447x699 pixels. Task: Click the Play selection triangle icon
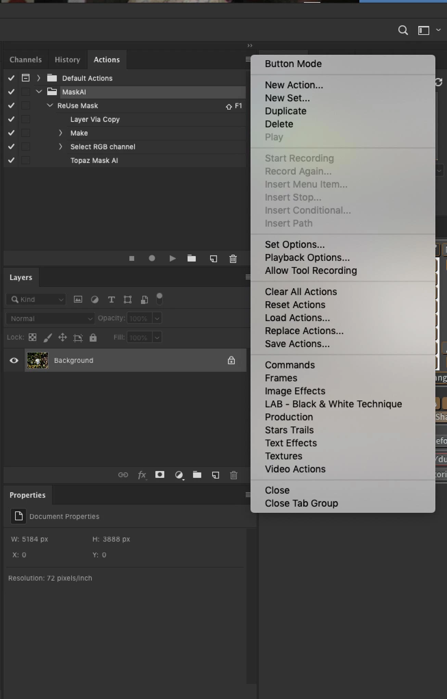point(173,258)
